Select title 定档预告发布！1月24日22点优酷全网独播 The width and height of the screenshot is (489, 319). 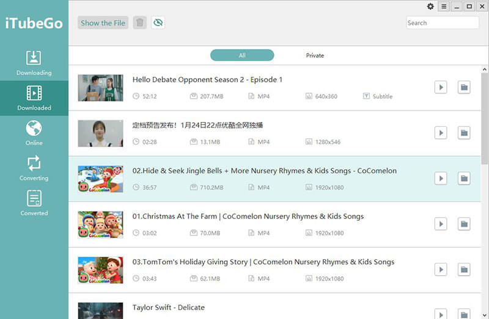tap(197, 125)
